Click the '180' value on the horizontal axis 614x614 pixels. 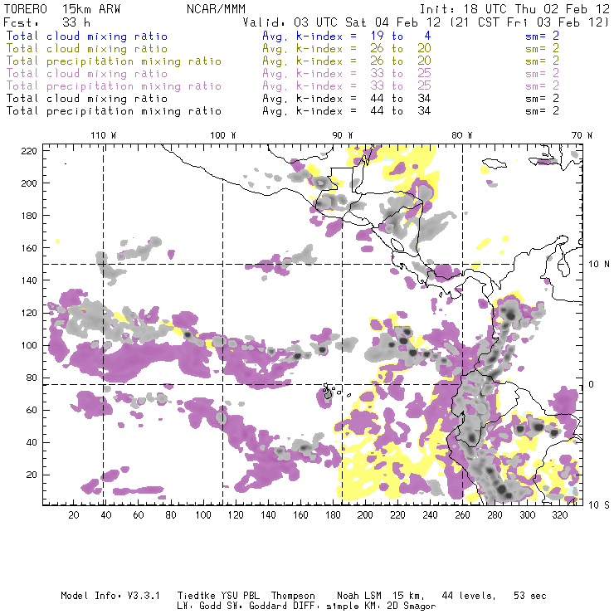[333, 515]
